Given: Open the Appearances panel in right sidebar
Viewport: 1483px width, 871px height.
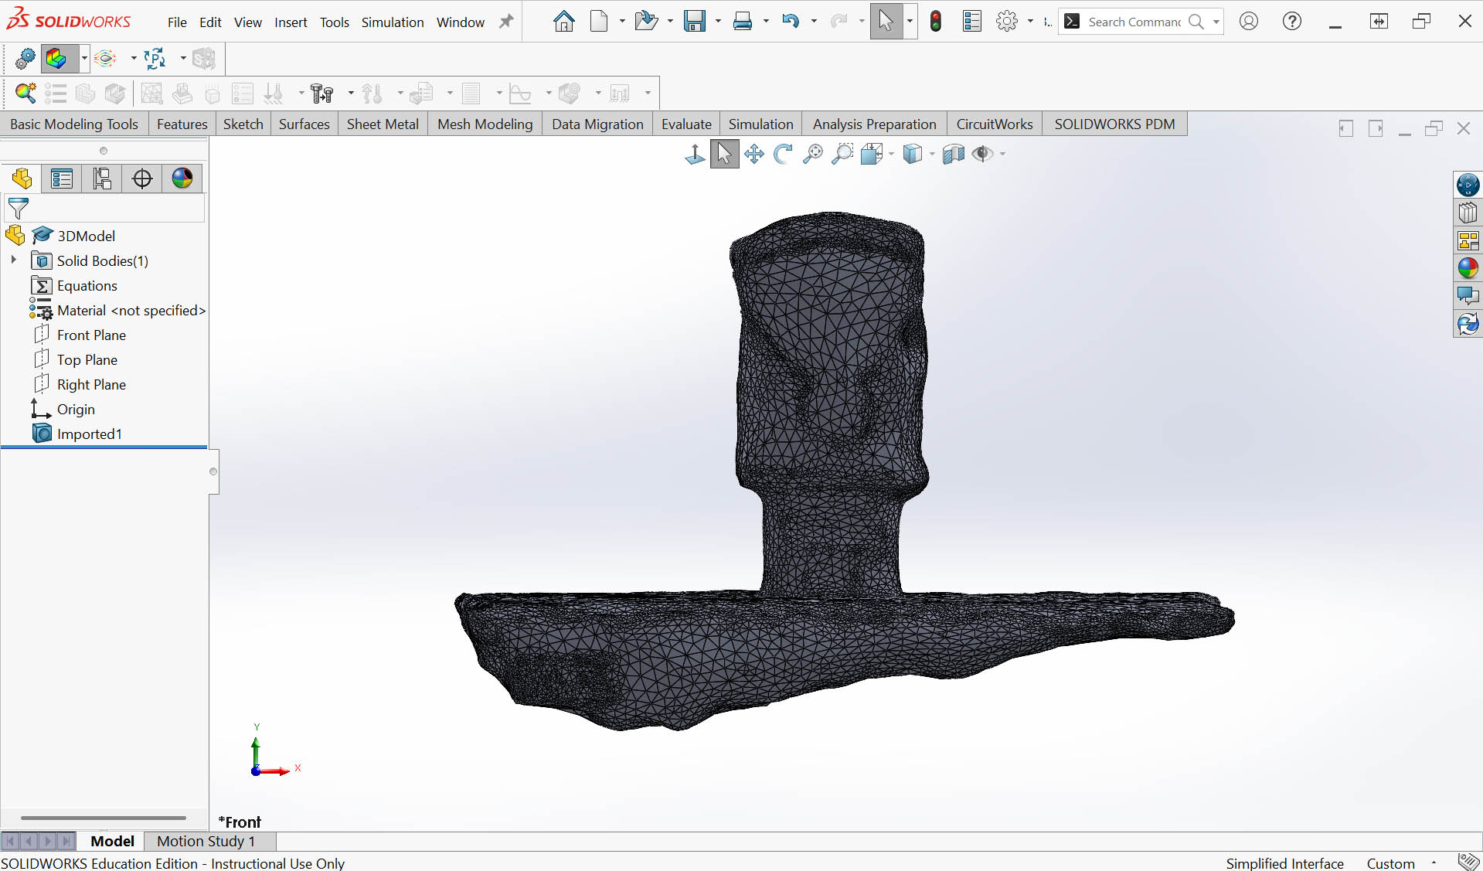Looking at the screenshot, I should coord(1468,268).
